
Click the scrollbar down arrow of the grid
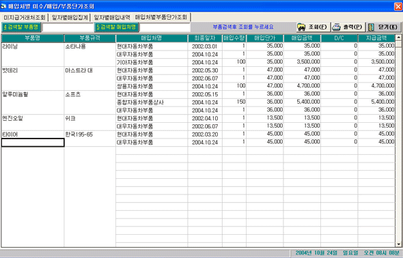coord(399,244)
